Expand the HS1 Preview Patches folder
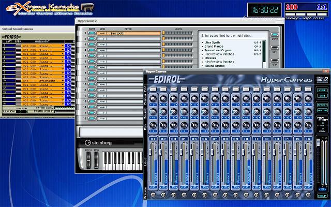The width and height of the screenshot is (331, 207). coord(202,62)
